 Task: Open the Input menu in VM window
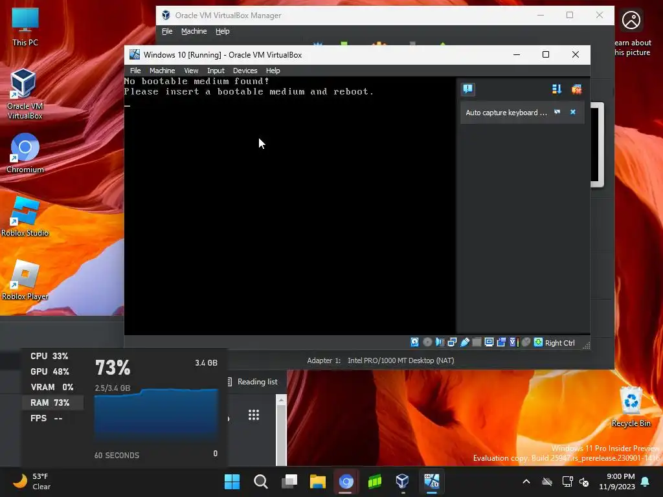coord(216,71)
